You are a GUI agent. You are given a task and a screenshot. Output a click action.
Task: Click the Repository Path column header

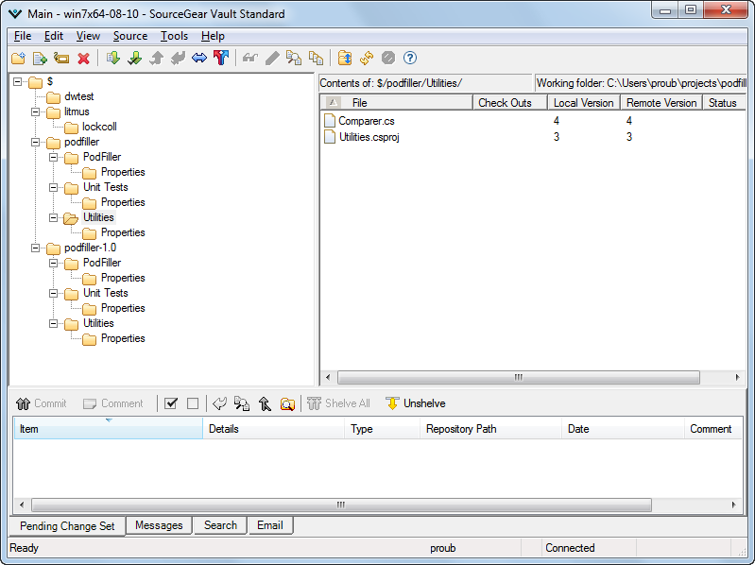click(x=490, y=429)
